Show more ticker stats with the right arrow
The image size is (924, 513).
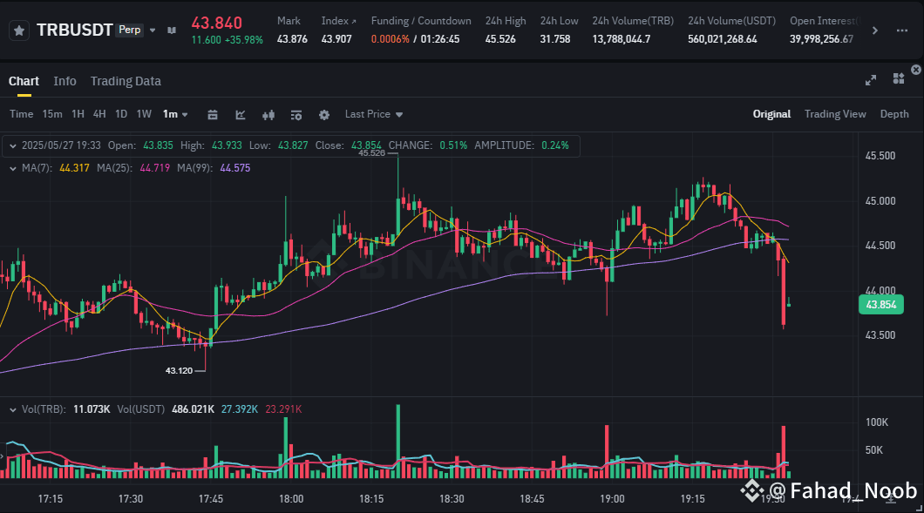(875, 30)
